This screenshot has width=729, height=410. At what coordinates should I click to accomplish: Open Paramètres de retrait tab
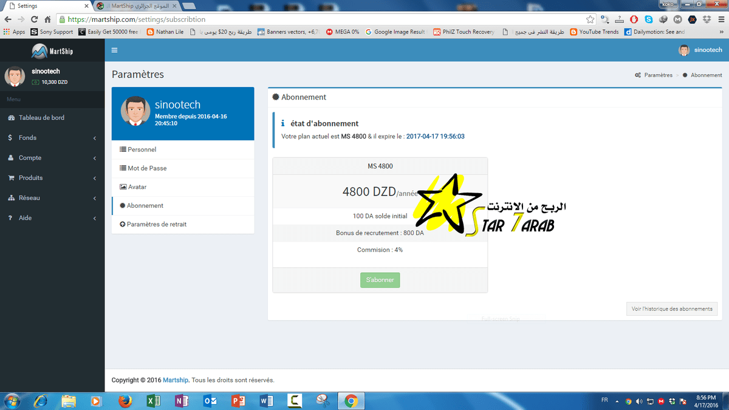(183, 224)
